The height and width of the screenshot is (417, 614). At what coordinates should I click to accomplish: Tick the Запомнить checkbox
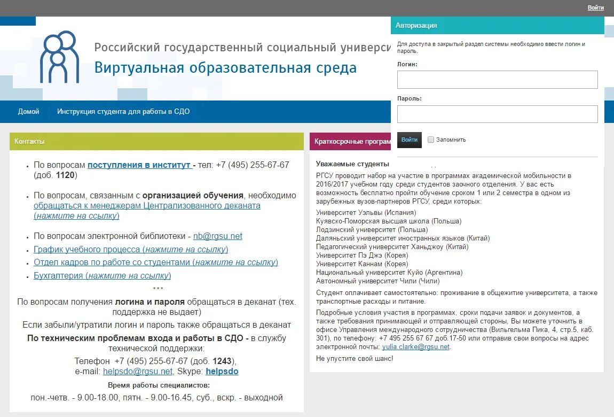click(431, 140)
